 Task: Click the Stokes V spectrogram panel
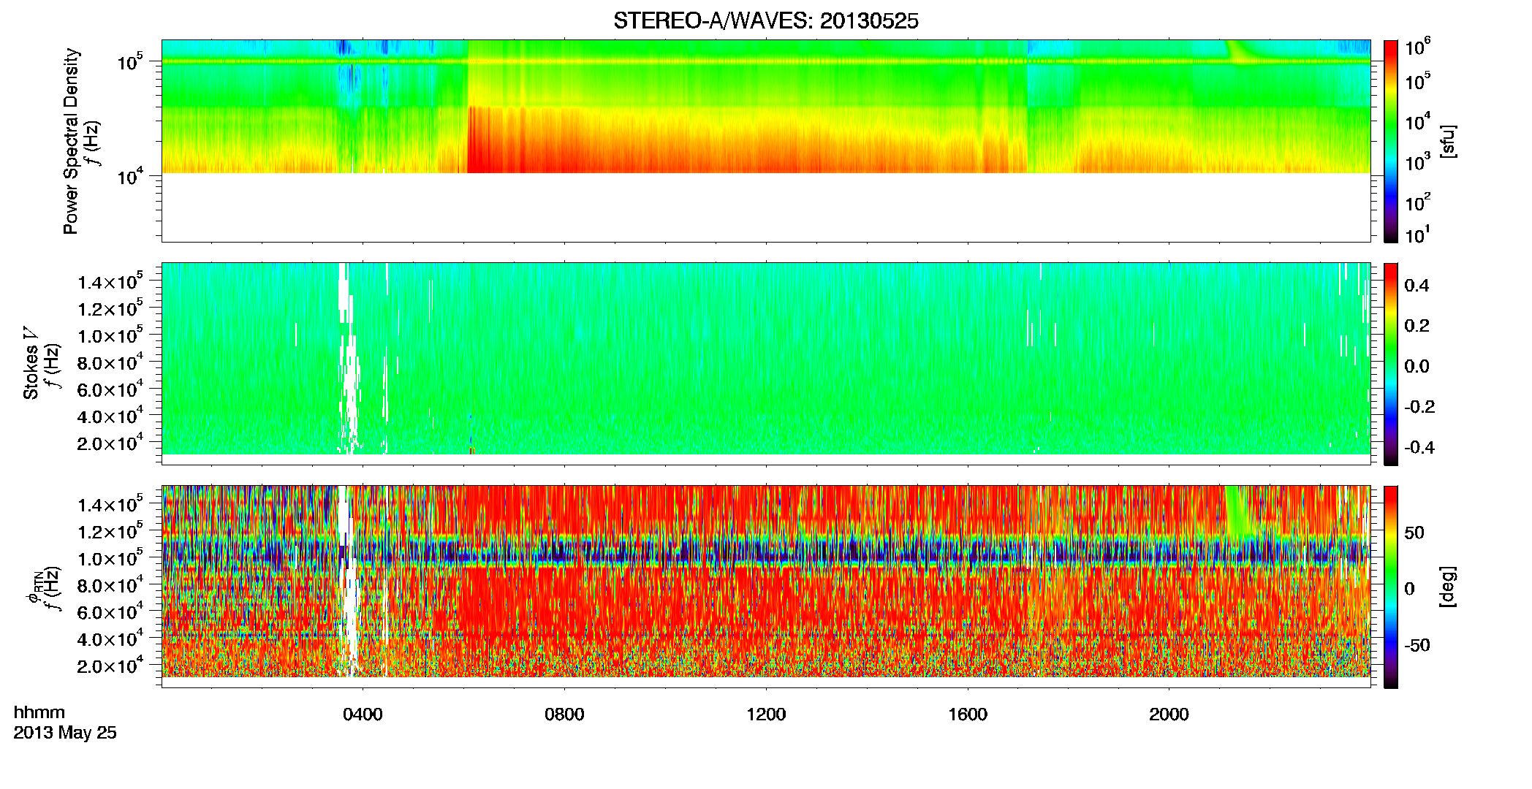click(x=766, y=363)
